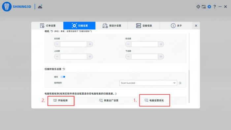This screenshot has height=130, width=231.
Task: Click the import music file icon
Action: [x=180, y=83]
